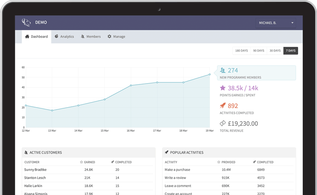
Task: Select the 7 days range button
Action: coord(290,51)
